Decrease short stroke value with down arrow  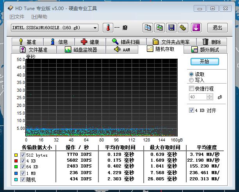coord(210,98)
